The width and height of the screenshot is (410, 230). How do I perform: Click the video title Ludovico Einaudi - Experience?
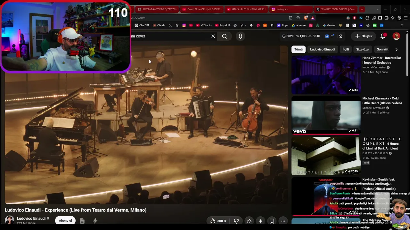[76, 210]
